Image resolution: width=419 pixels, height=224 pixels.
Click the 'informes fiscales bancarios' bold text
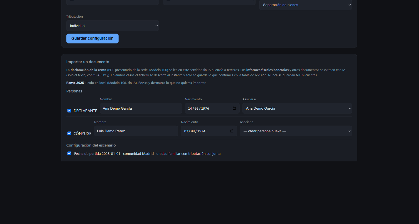click(267, 70)
